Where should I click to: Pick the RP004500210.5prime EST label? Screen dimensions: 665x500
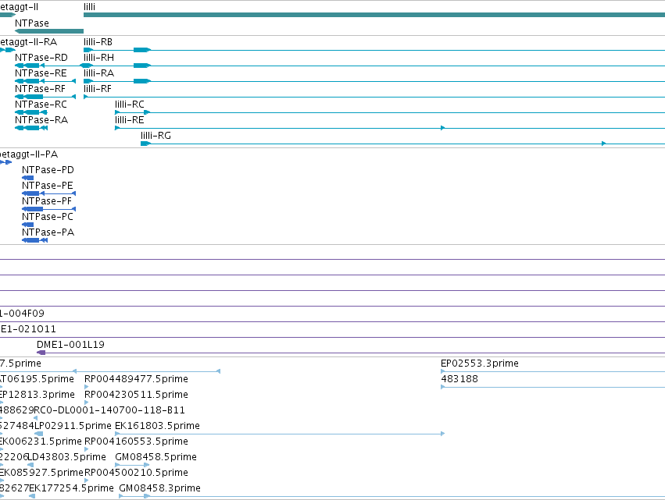(136, 473)
